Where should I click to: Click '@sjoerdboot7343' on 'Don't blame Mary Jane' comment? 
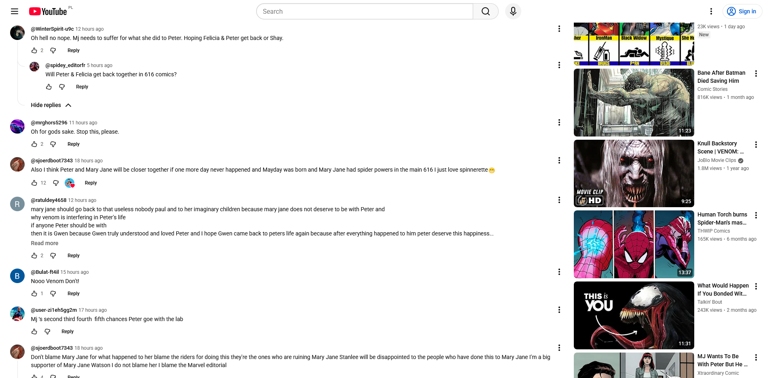tap(52, 348)
